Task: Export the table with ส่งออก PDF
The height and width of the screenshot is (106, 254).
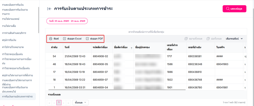Action: (94, 39)
